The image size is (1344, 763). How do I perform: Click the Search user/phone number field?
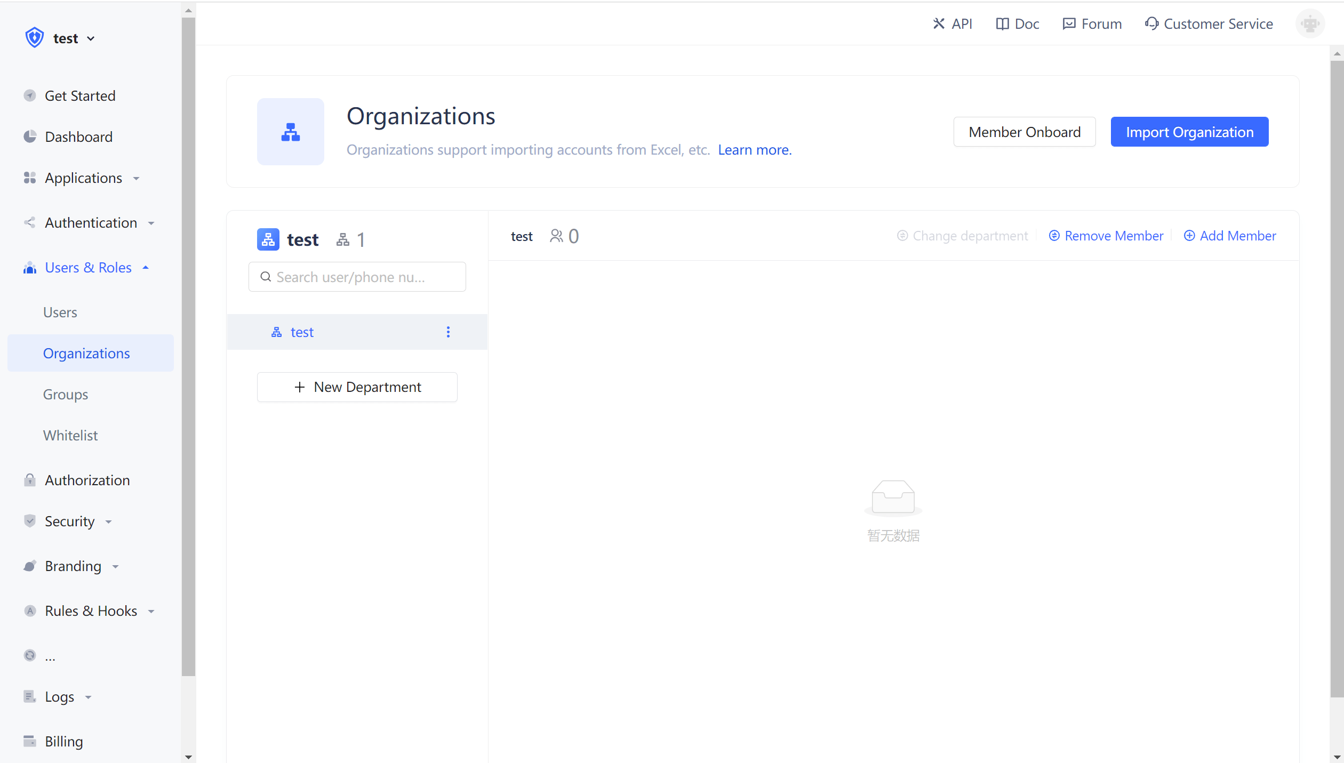tap(357, 277)
